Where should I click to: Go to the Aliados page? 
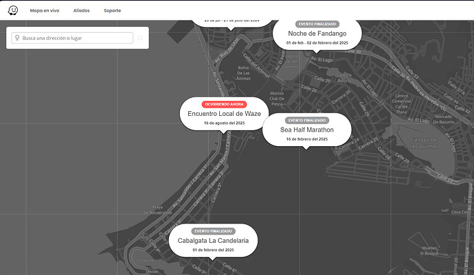point(82,11)
